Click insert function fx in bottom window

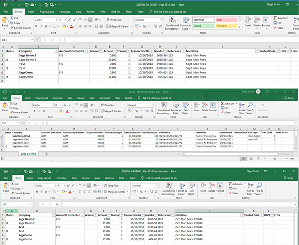57,204
